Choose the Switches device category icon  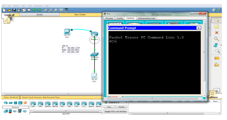(11, 103)
